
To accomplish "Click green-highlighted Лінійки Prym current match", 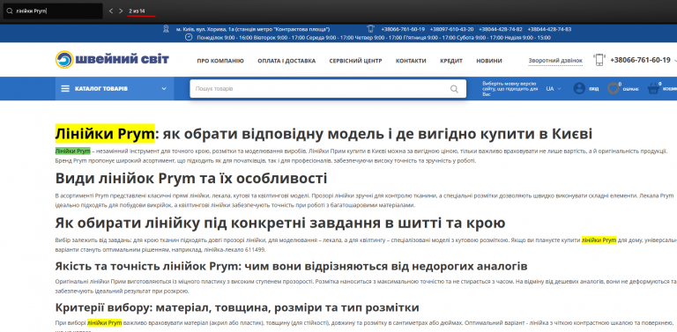I will [x=72, y=151].
